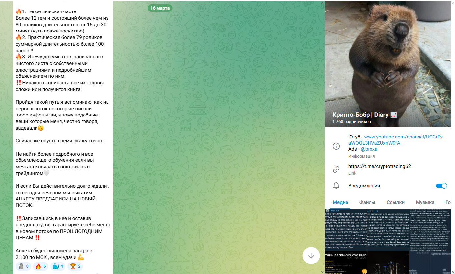This screenshot has height=274, width=455.
Task: Click the Уведомления label text
Action: coord(364,186)
